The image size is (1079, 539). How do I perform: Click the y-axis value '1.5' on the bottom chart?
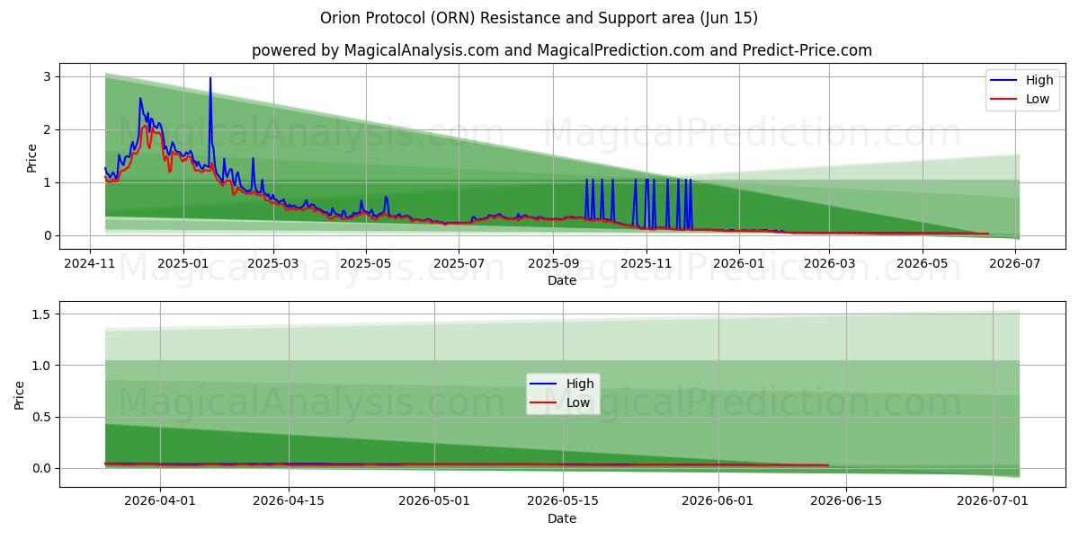coord(42,314)
